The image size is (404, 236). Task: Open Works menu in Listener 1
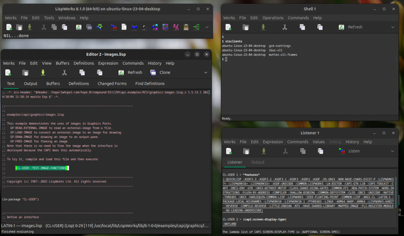229,142
